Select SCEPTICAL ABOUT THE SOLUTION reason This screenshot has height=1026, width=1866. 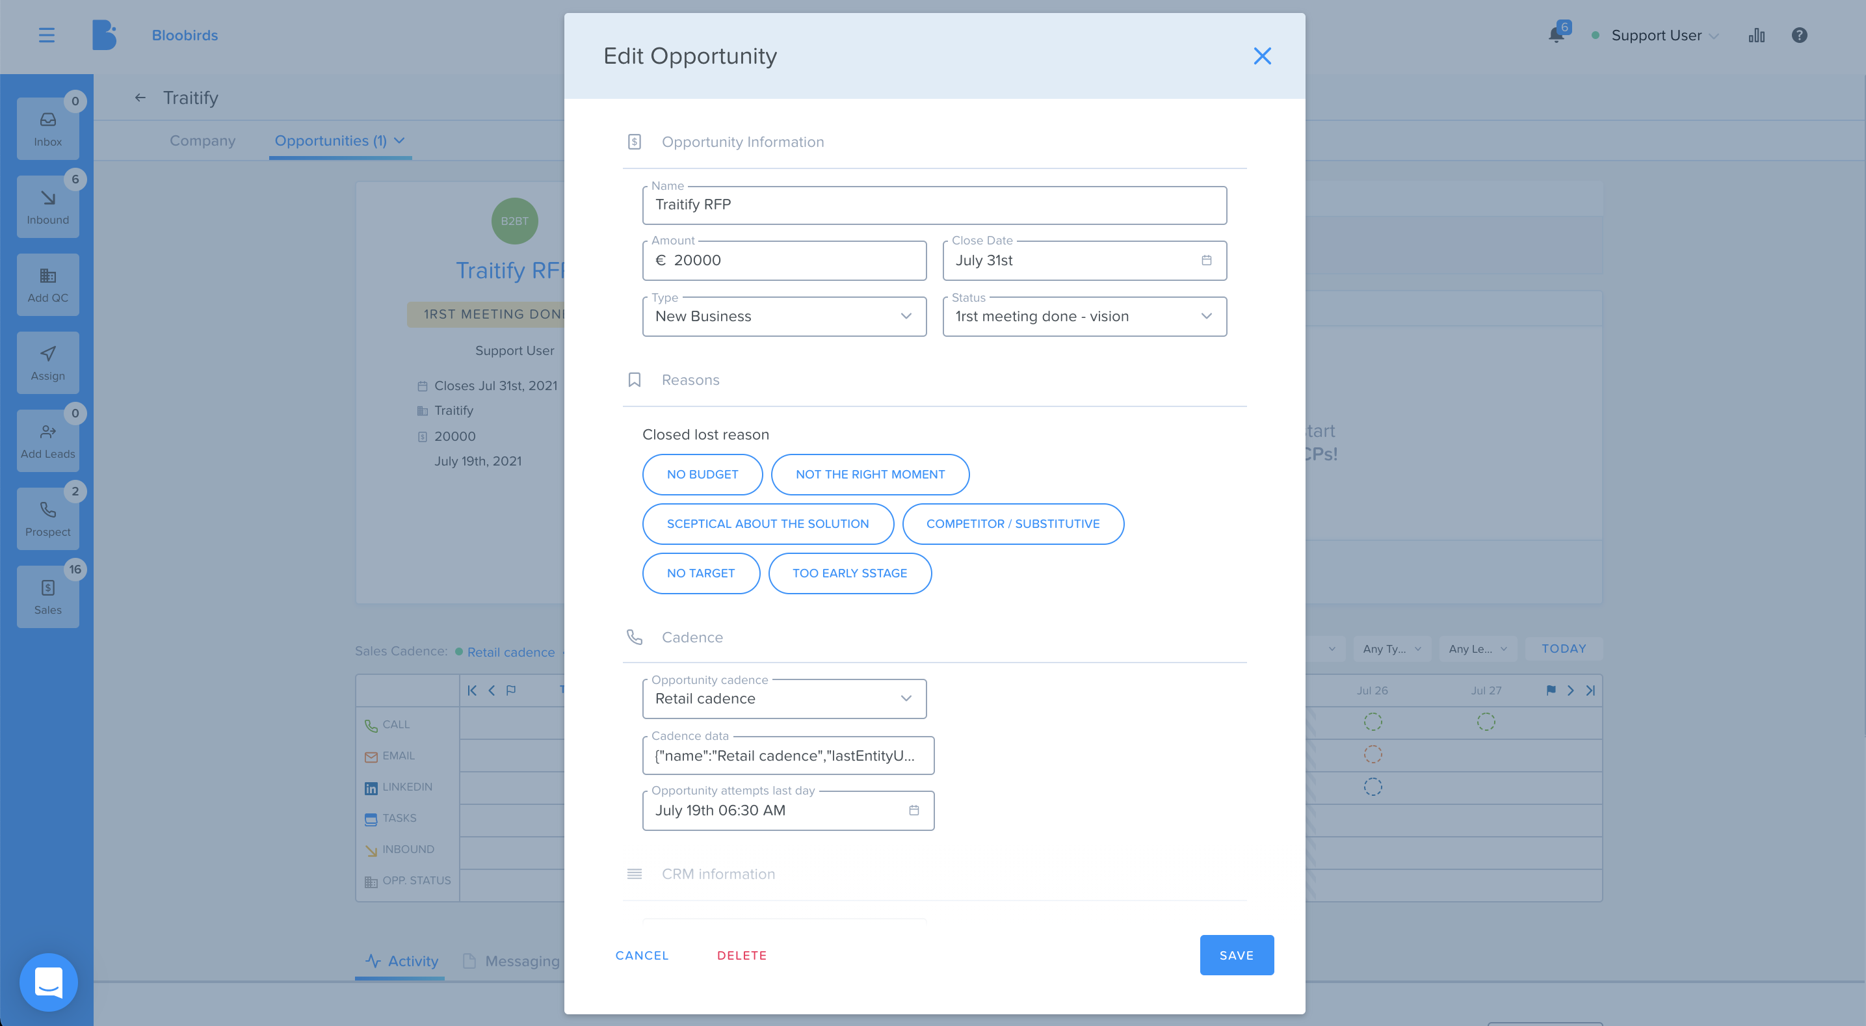coord(768,524)
